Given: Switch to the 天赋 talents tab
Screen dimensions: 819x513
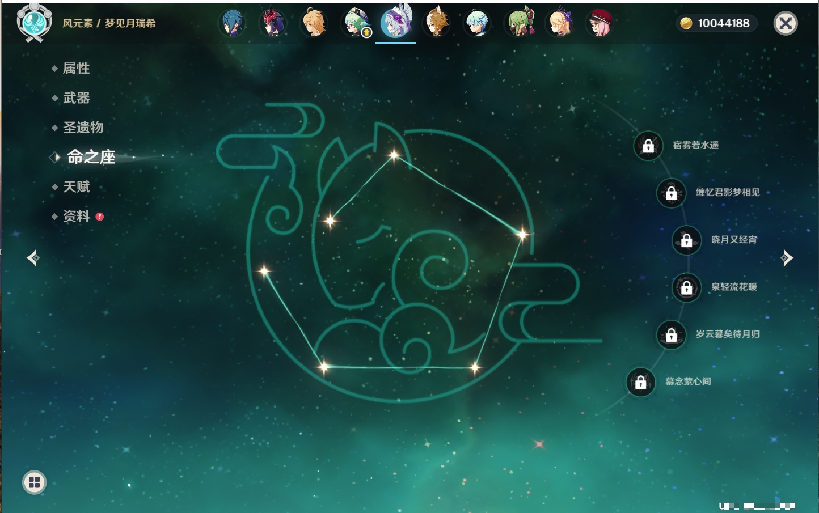Looking at the screenshot, I should coord(76,186).
